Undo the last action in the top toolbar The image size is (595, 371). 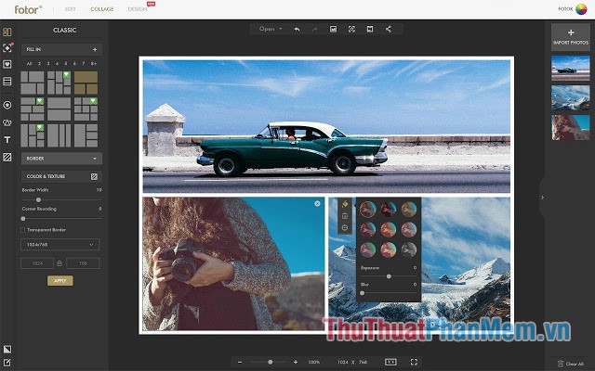click(x=297, y=29)
